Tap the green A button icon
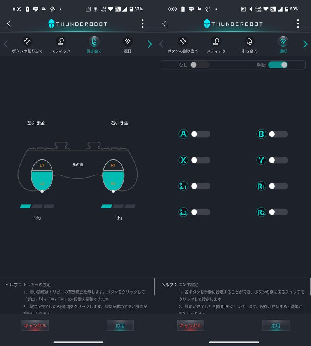Screen dimensions: 311x346 point(183,134)
